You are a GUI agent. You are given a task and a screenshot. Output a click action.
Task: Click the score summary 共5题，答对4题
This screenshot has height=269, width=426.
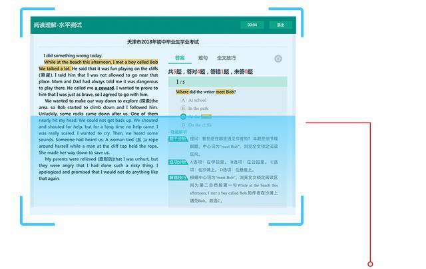pos(210,72)
